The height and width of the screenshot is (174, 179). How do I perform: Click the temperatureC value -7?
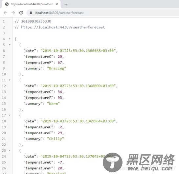60,162
